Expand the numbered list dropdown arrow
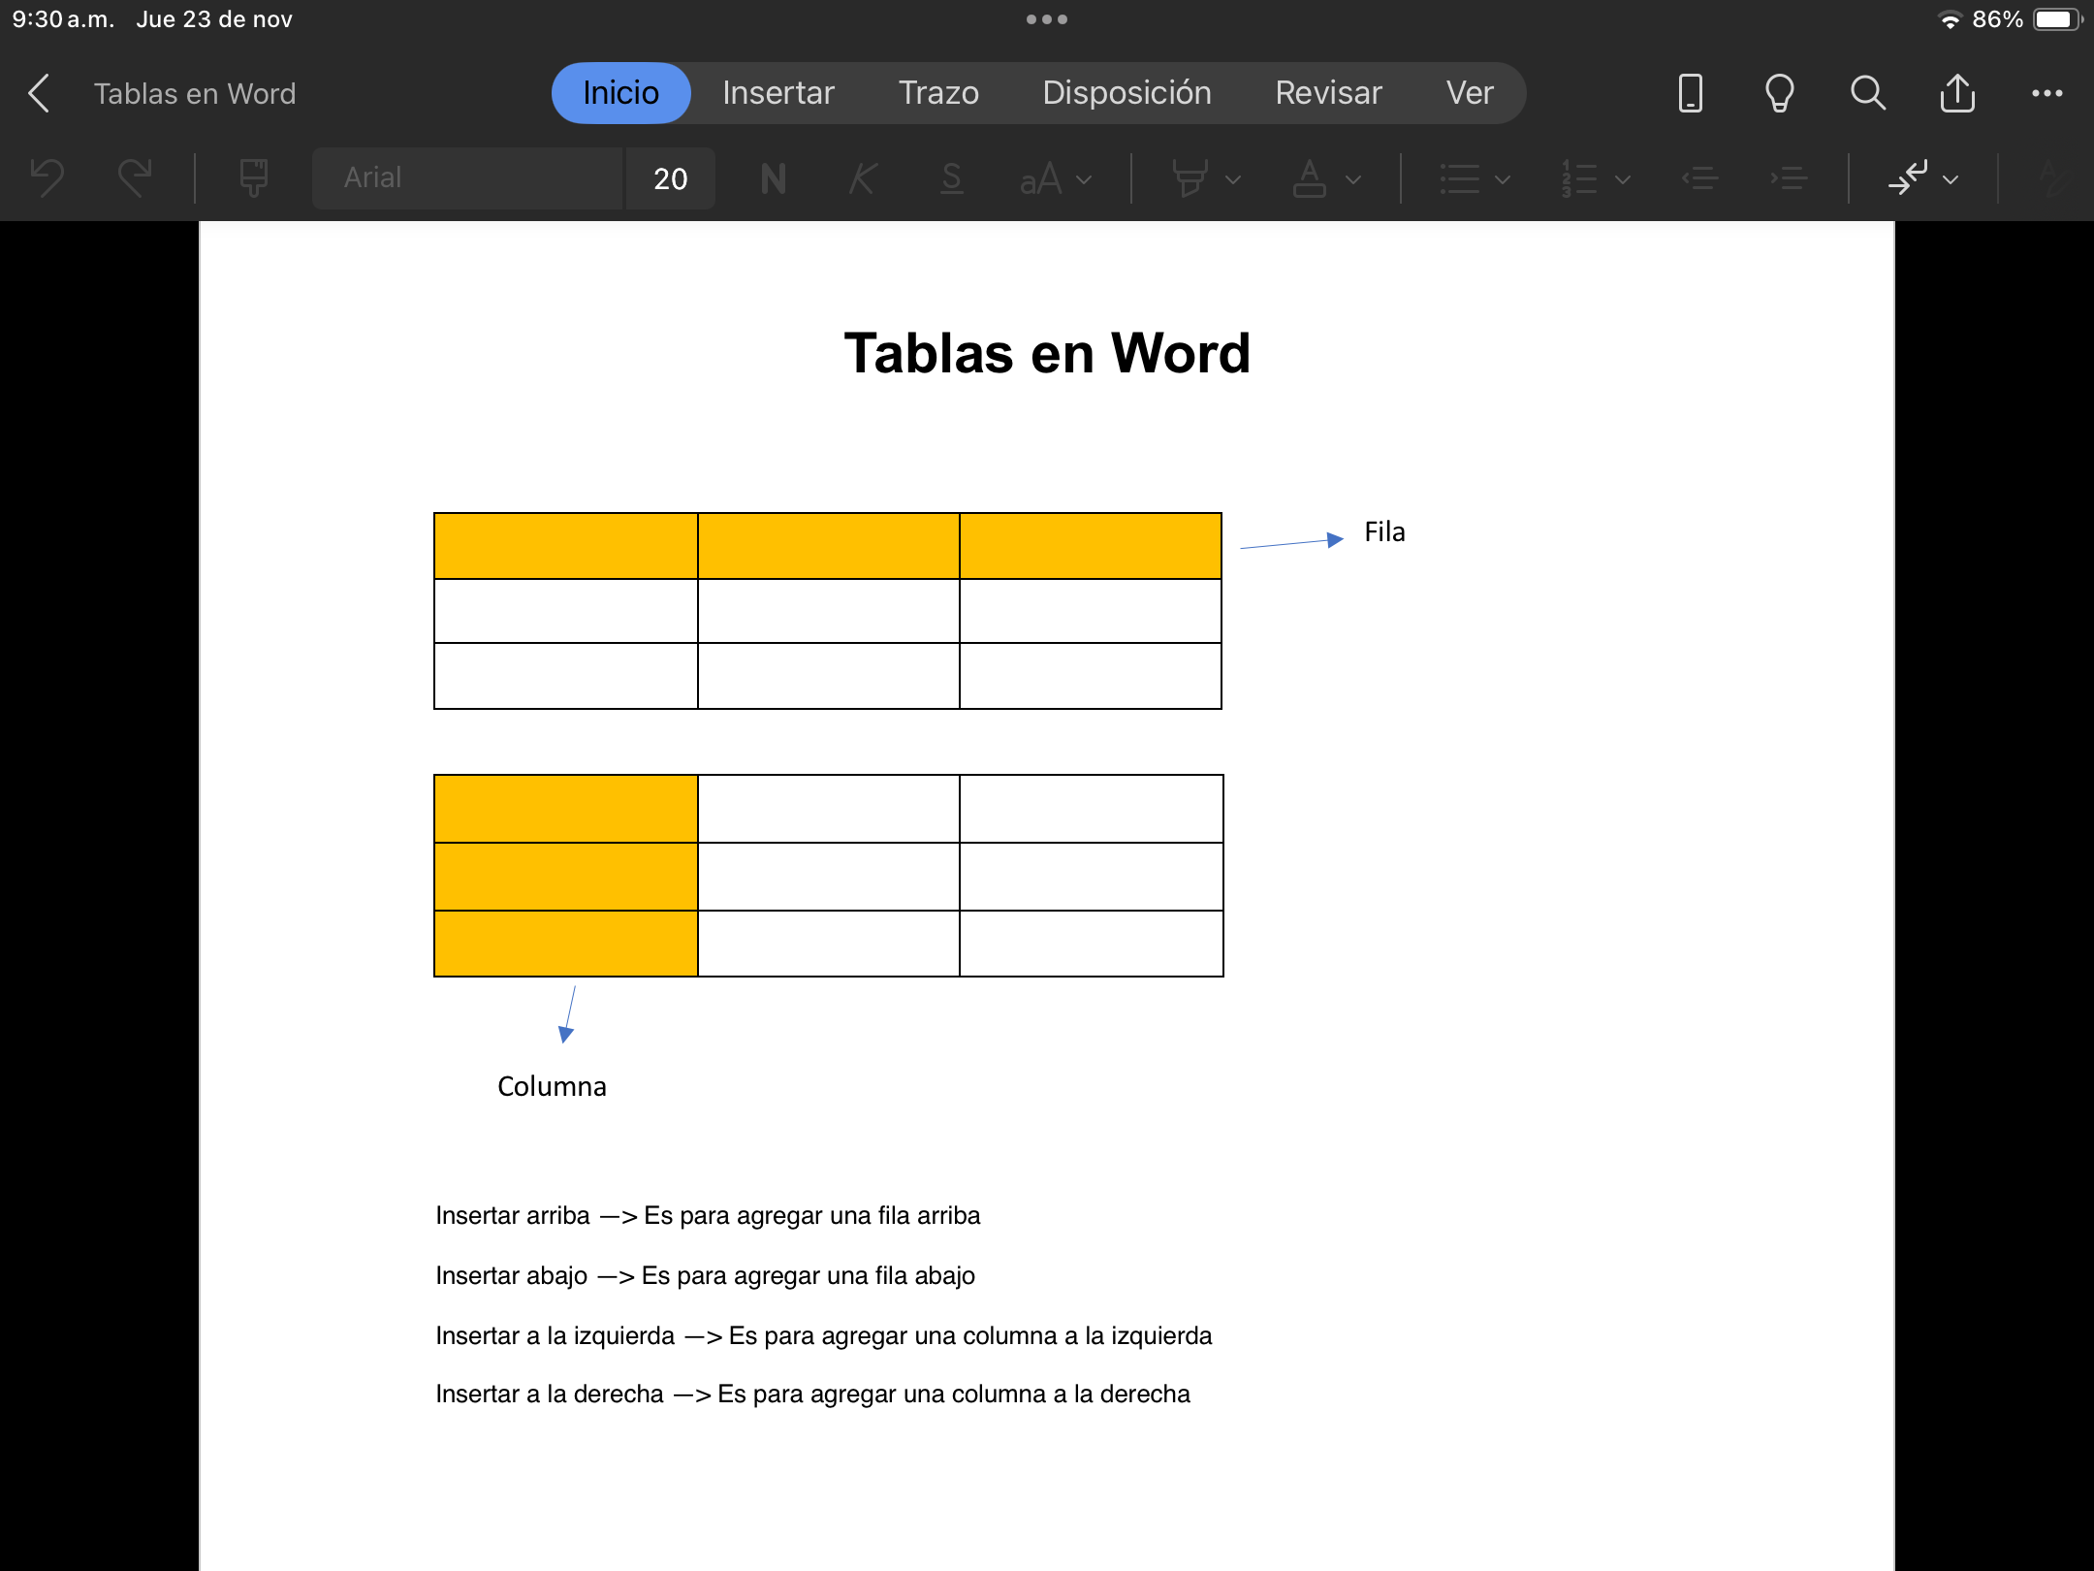This screenshot has width=2094, height=1571. [1623, 179]
